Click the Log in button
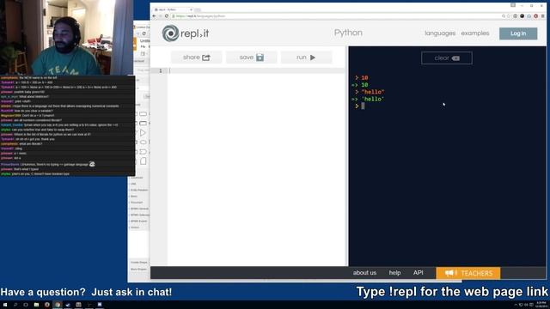Image resolution: width=550 pixels, height=309 pixels. point(518,33)
